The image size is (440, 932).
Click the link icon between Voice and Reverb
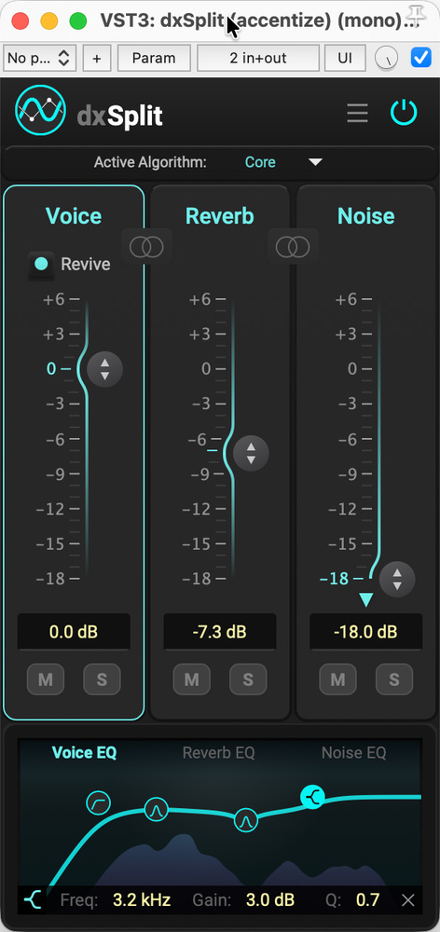pyautogui.click(x=146, y=246)
